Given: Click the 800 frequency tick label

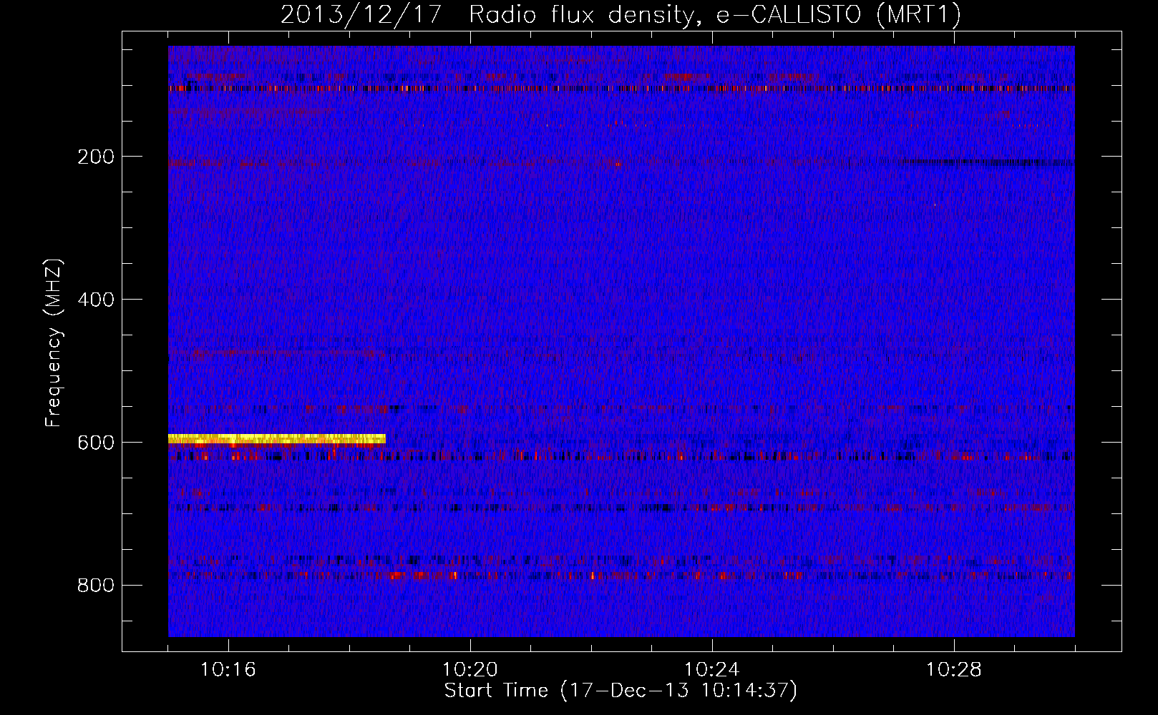Looking at the screenshot, I should pos(95,586).
